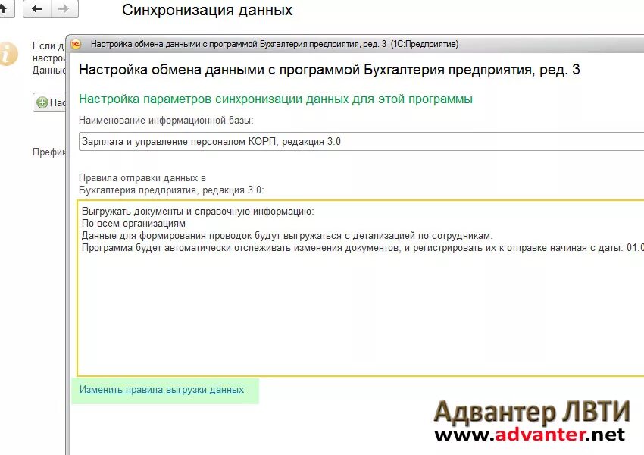644x455 pixels.
Task: Click the line starting 'Программа будет автоматически отслеживать'
Action: click(x=363, y=248)
